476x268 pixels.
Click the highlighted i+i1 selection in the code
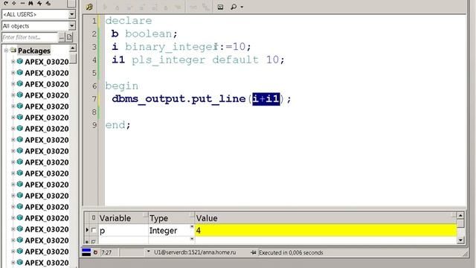pos(266,99)
